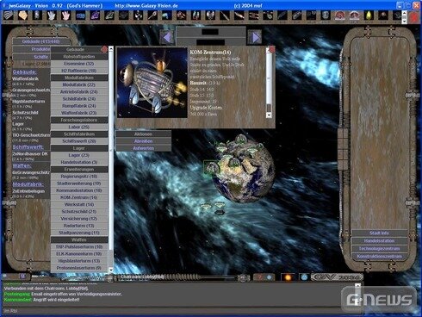This screenshot has width=422, height=317.
Task: Choose Stadtpanzerung (11) entry
Action: (79, 233)
